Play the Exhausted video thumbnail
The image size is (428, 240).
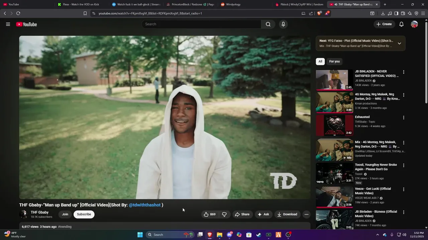coord(334,125)
